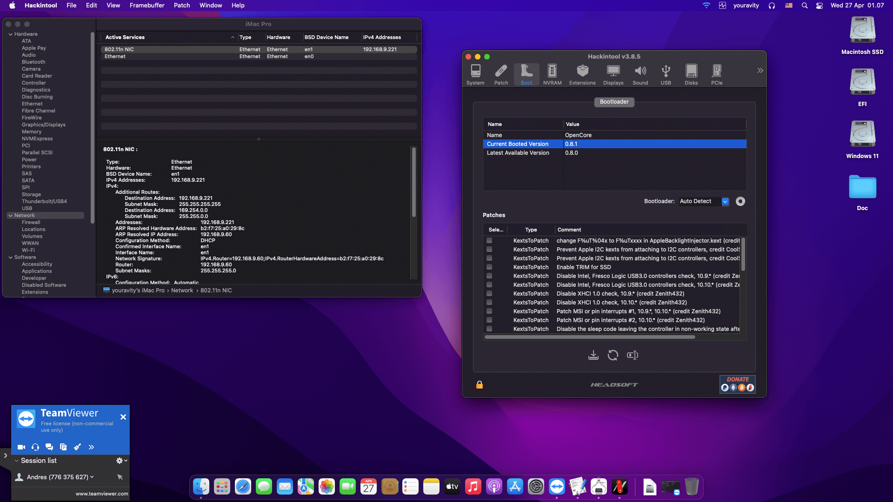Collapse the Network section in sidebar

pyautogui.click(x=10, y=216)
